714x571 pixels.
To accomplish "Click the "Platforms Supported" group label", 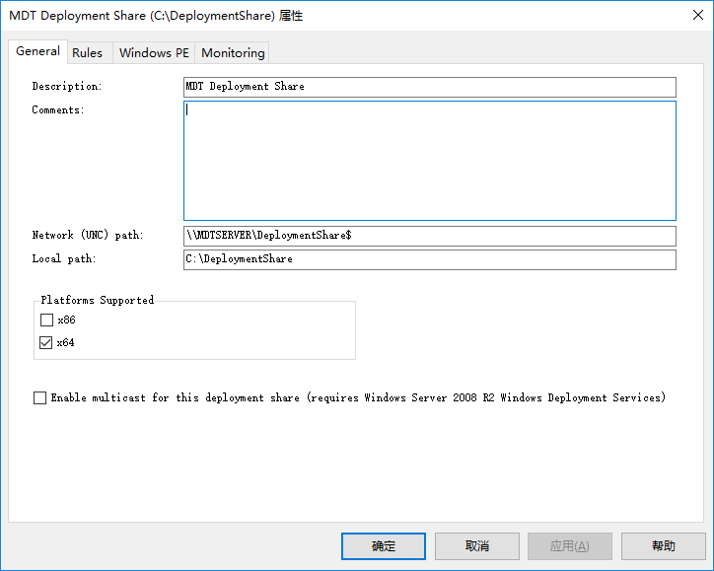I will pyautogui.click(x=98, y=300).
